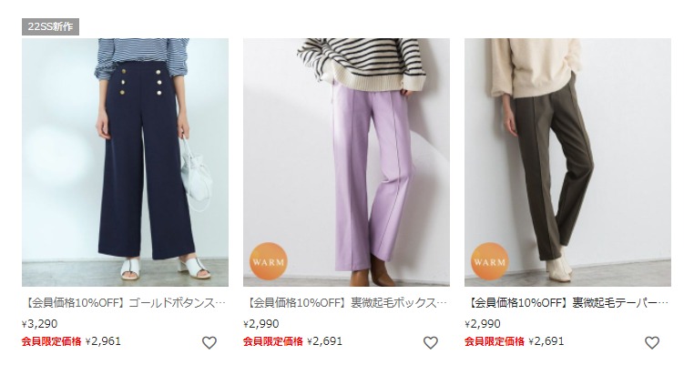This screenshot has height=365, width=684.
Task: Open the olive tapered pants image
Action: 567,162
